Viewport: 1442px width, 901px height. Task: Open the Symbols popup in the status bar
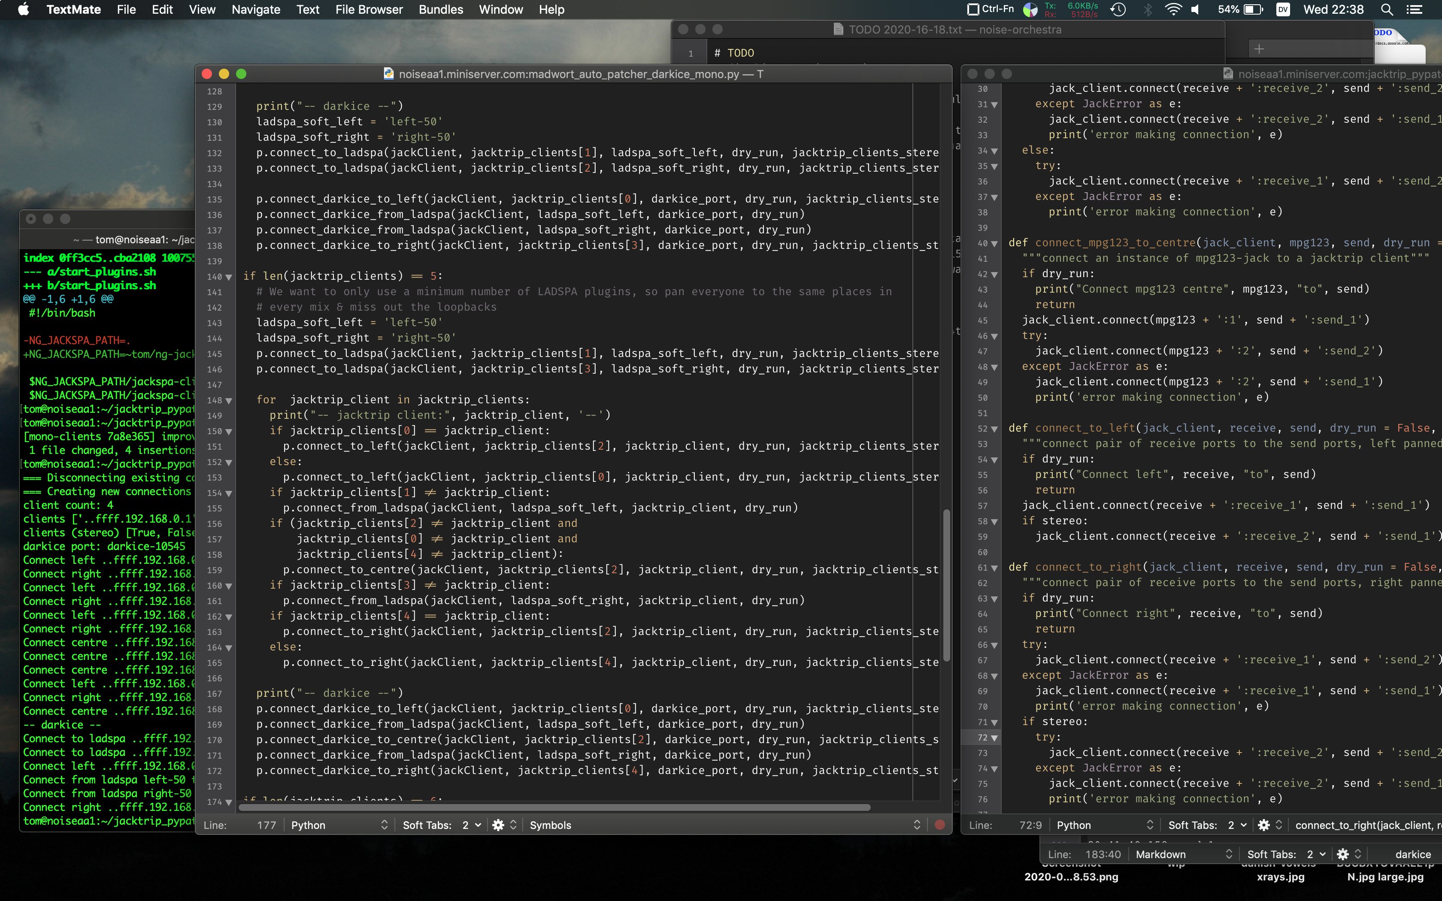550,825
